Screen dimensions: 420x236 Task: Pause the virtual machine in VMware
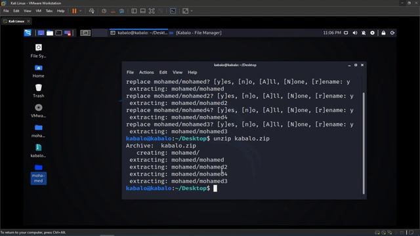(74, 11)
